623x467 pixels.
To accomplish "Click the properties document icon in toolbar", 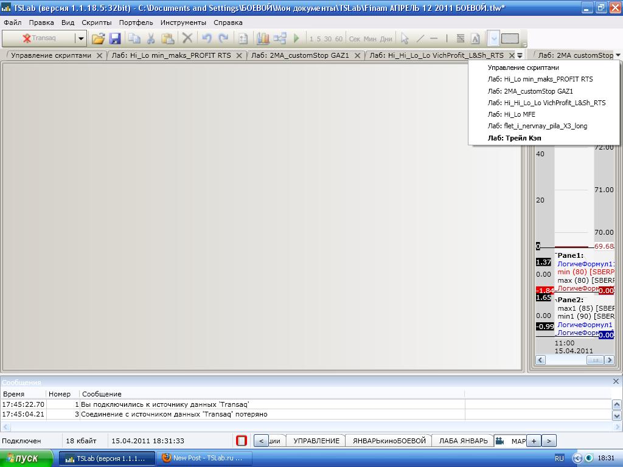I will tap(243, 38).
